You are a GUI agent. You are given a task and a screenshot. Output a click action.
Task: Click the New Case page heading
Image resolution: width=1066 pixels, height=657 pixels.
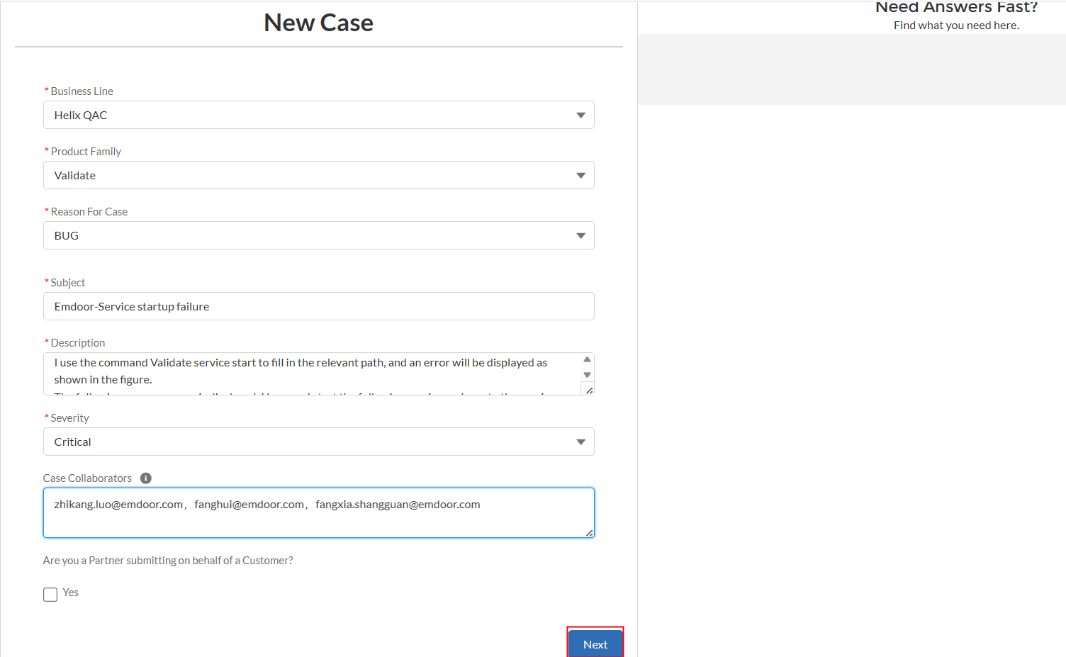(x=318, y=23)
